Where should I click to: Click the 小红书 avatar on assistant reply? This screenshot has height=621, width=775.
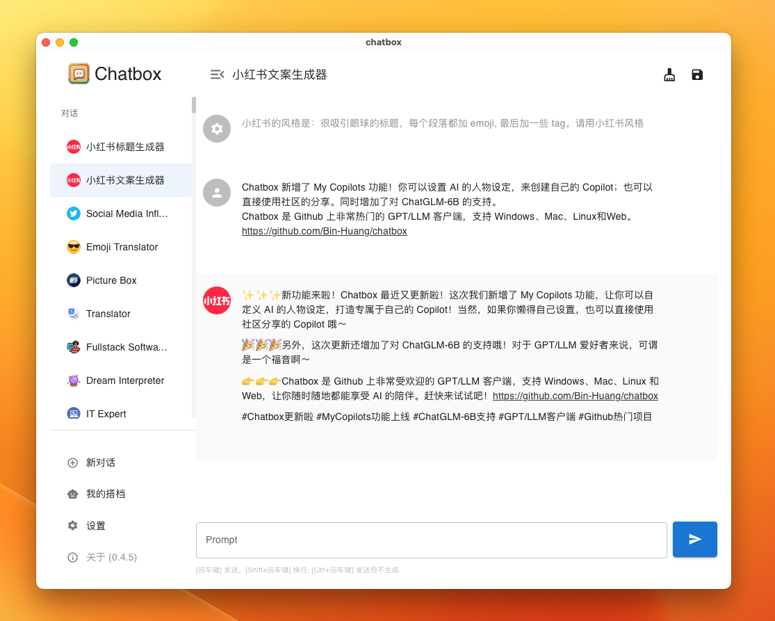click(x=217, y=300)
